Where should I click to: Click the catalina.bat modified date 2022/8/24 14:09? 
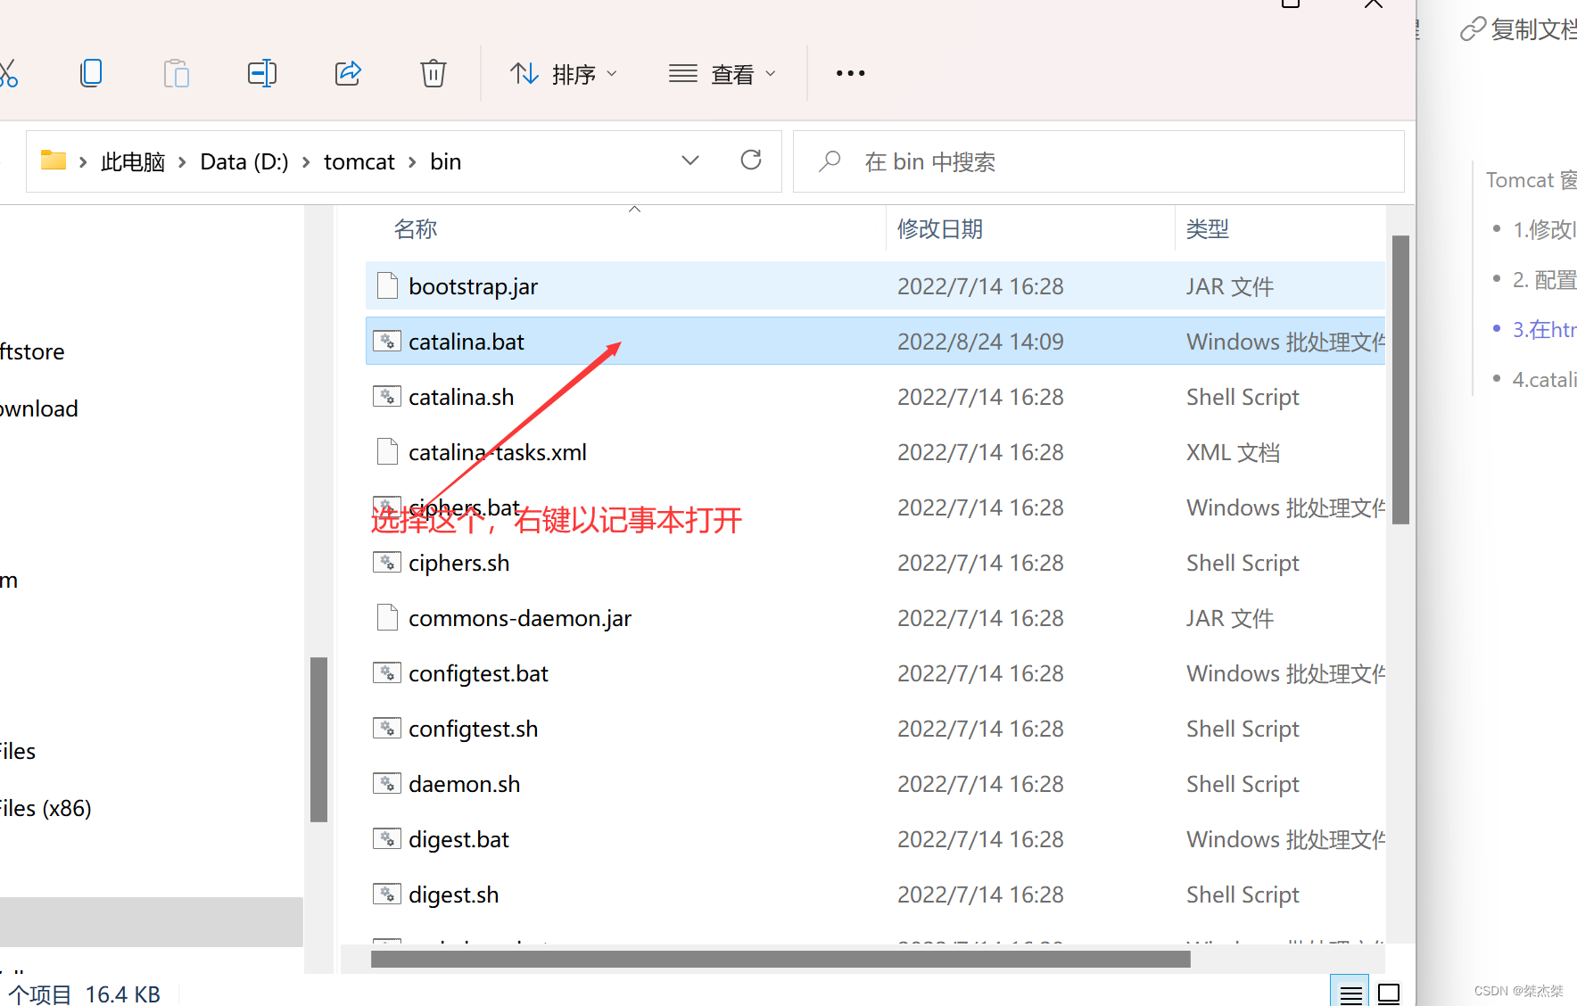tap(980, 342)
